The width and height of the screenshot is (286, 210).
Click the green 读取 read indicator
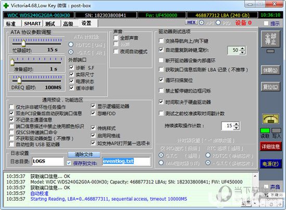[x=265, y=130]
